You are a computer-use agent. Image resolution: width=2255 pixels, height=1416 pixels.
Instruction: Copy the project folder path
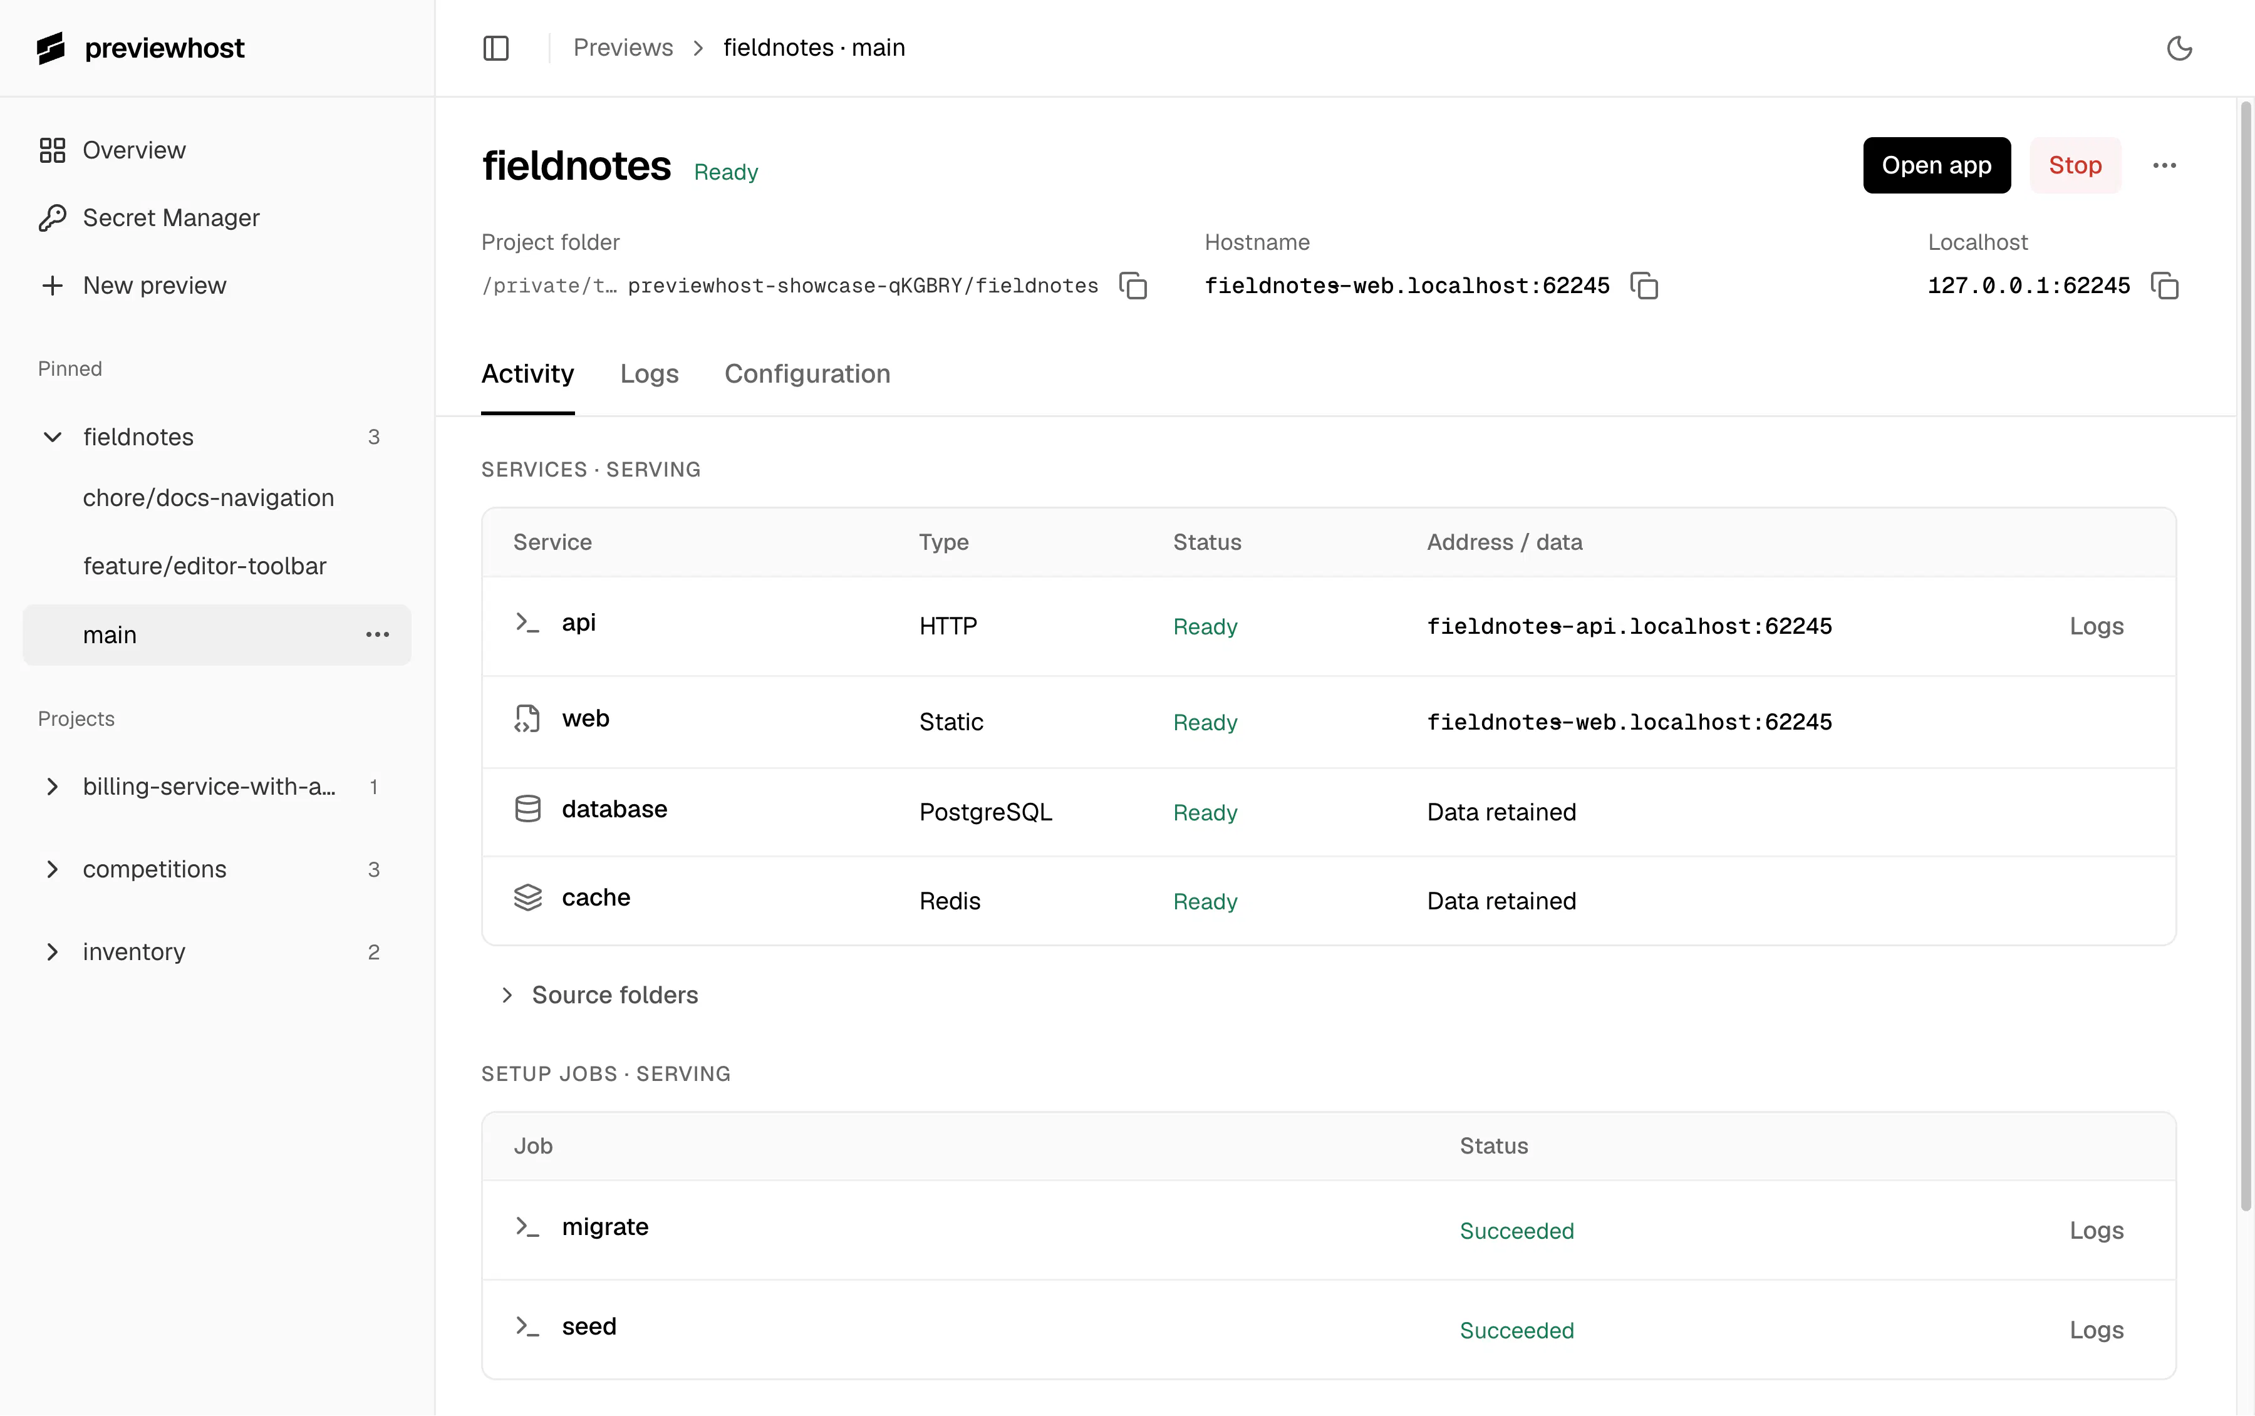point(1133,286)
